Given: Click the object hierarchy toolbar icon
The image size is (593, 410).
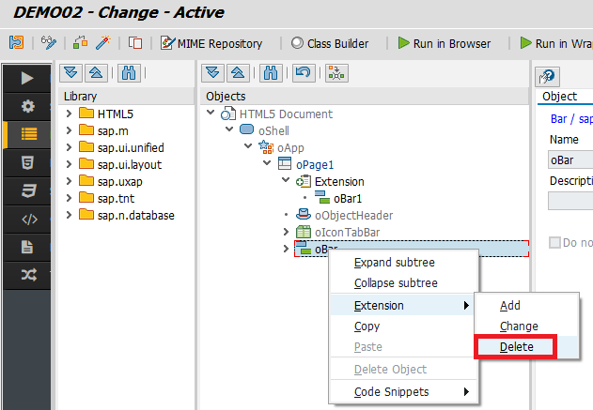Looking at the screenshot, I should pos(80,42).
